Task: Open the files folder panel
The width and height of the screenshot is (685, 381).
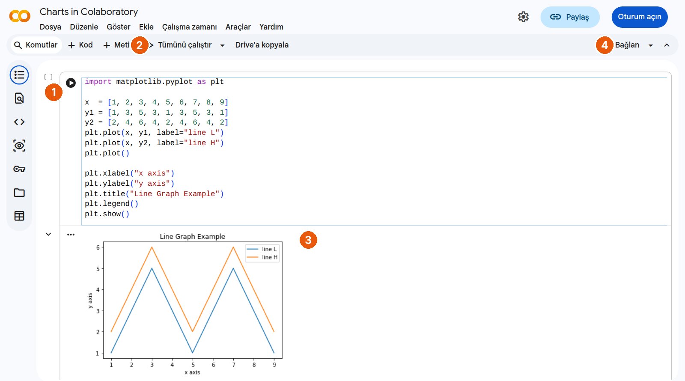Action: [19, 193]
